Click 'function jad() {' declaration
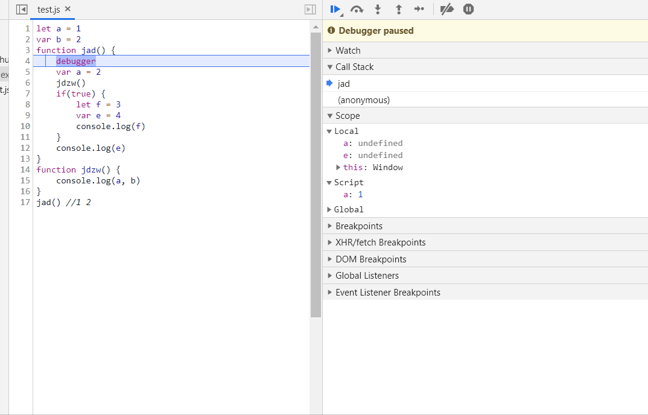Screen dimensions: 648x415 (75, 51)
